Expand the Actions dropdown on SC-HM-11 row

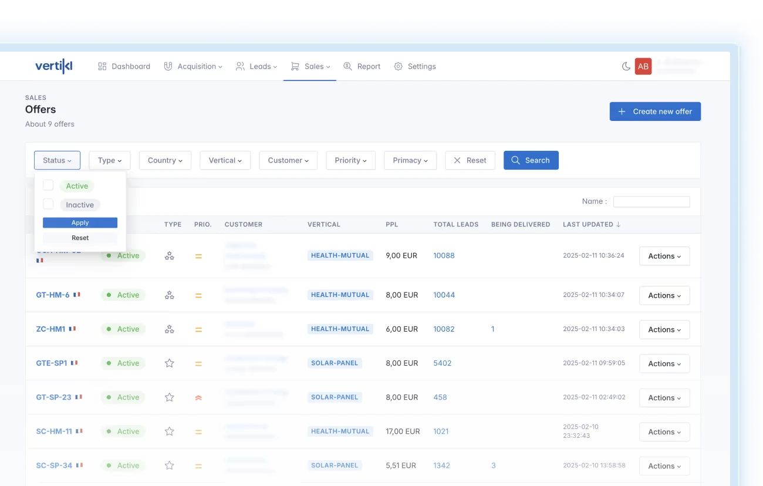coord(664,431)
